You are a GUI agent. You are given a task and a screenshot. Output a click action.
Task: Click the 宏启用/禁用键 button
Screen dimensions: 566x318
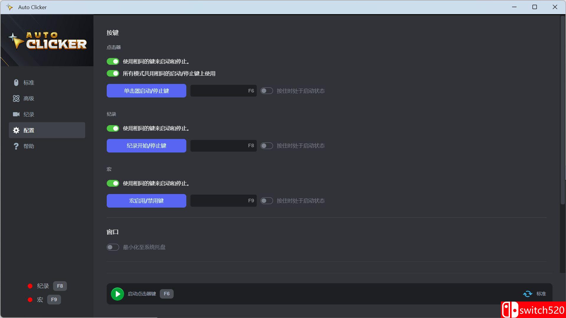[x=146, y=201]
